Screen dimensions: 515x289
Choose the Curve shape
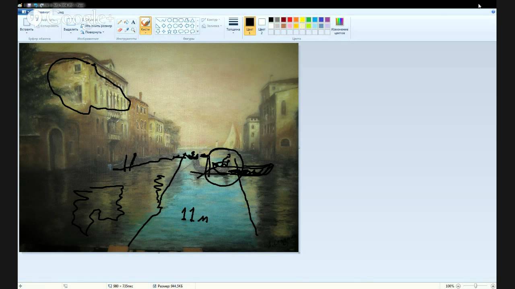(x=164, y=20)
